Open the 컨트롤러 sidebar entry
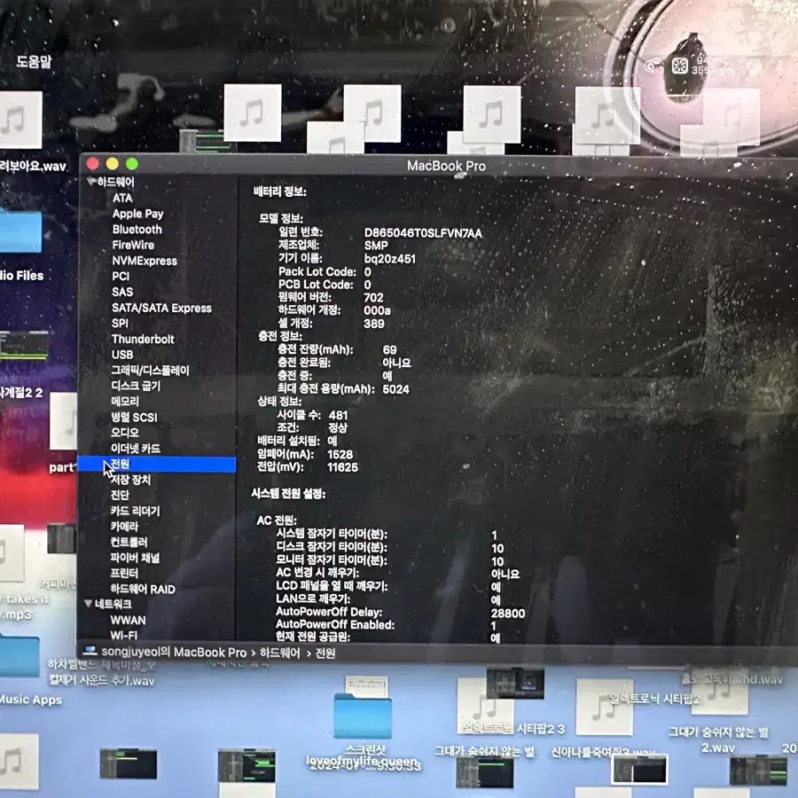Screen dimensions: 798x798 click(129, 542)
